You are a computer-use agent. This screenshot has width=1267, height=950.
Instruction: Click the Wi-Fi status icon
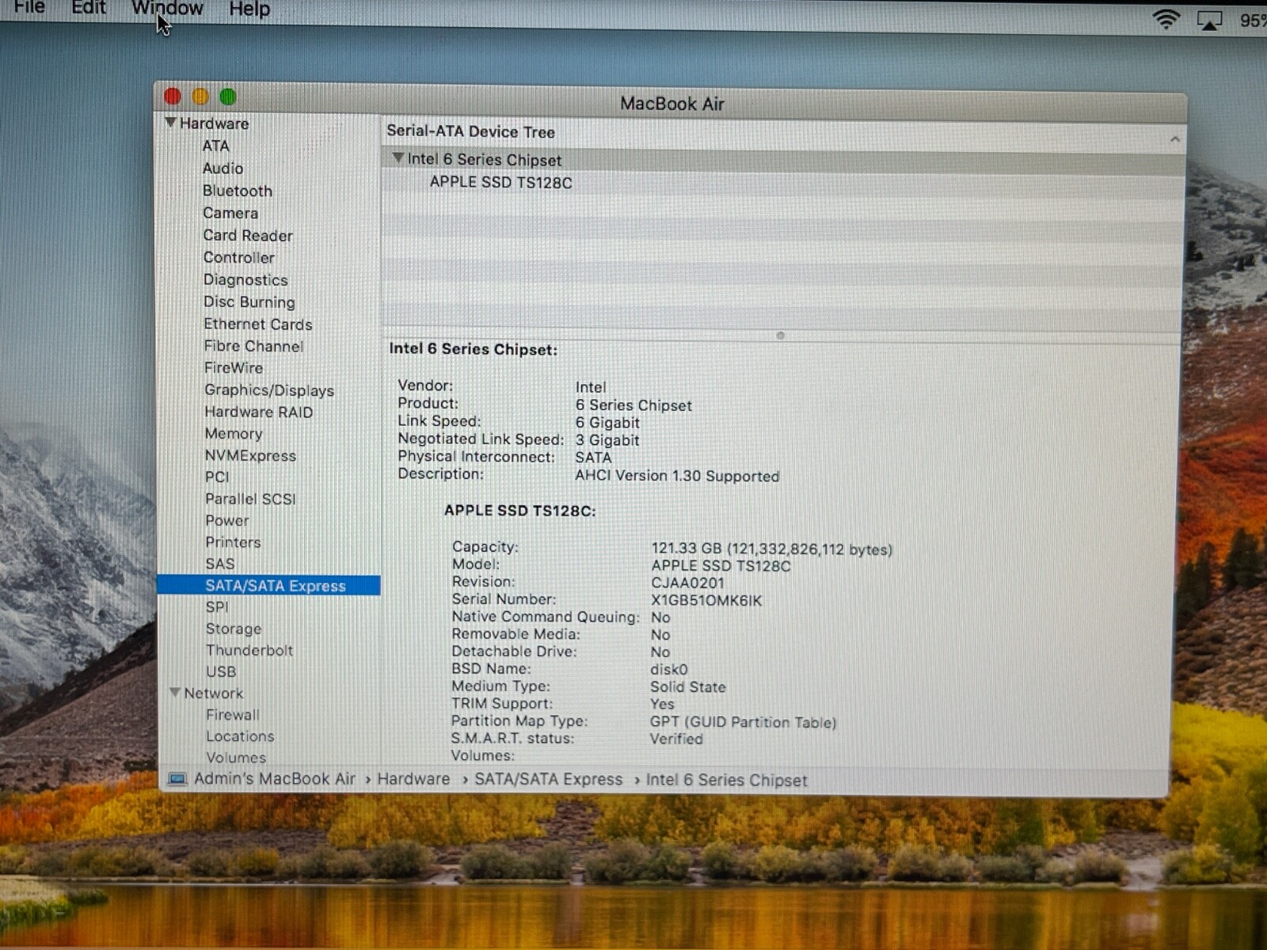1166,19
